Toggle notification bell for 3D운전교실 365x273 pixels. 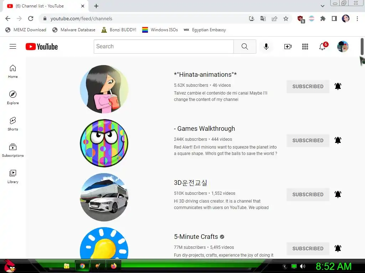point(338,194)
